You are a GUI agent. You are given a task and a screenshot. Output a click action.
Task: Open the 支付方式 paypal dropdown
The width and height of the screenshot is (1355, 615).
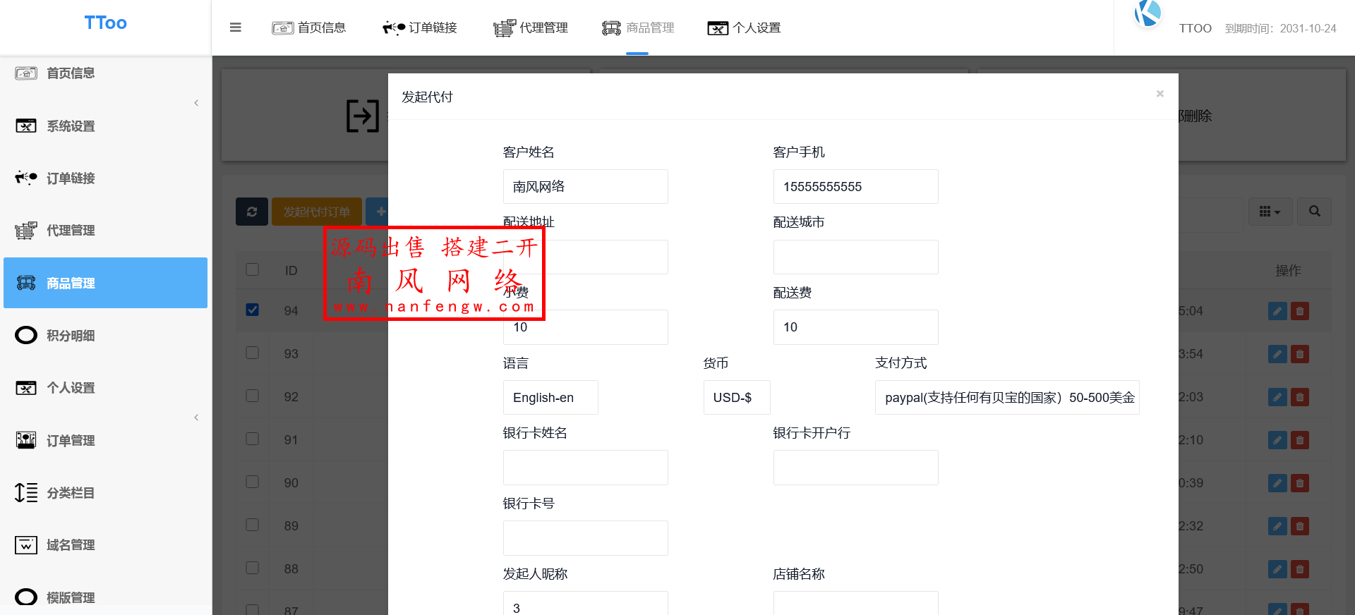coord(1006,398)
